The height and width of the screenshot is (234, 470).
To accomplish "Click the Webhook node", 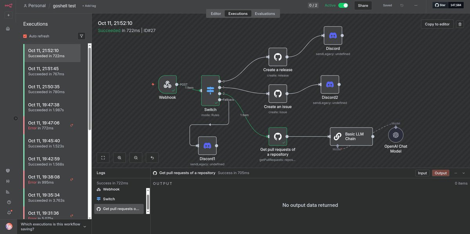I will click(168, 85).
